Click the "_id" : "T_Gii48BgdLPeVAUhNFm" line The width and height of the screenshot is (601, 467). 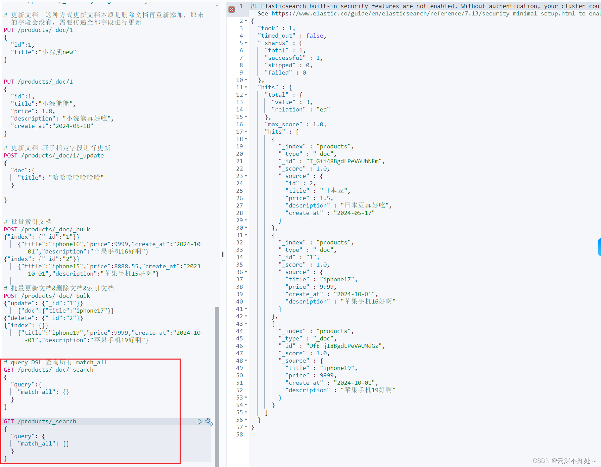[x=332, y=161]
